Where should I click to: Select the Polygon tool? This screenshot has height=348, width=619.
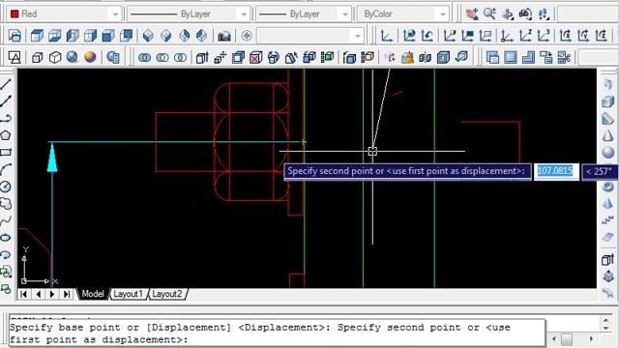point(6,135)
